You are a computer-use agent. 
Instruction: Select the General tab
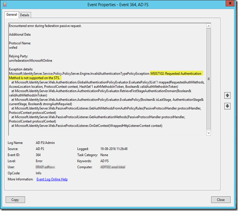click(x=12, y=14)
